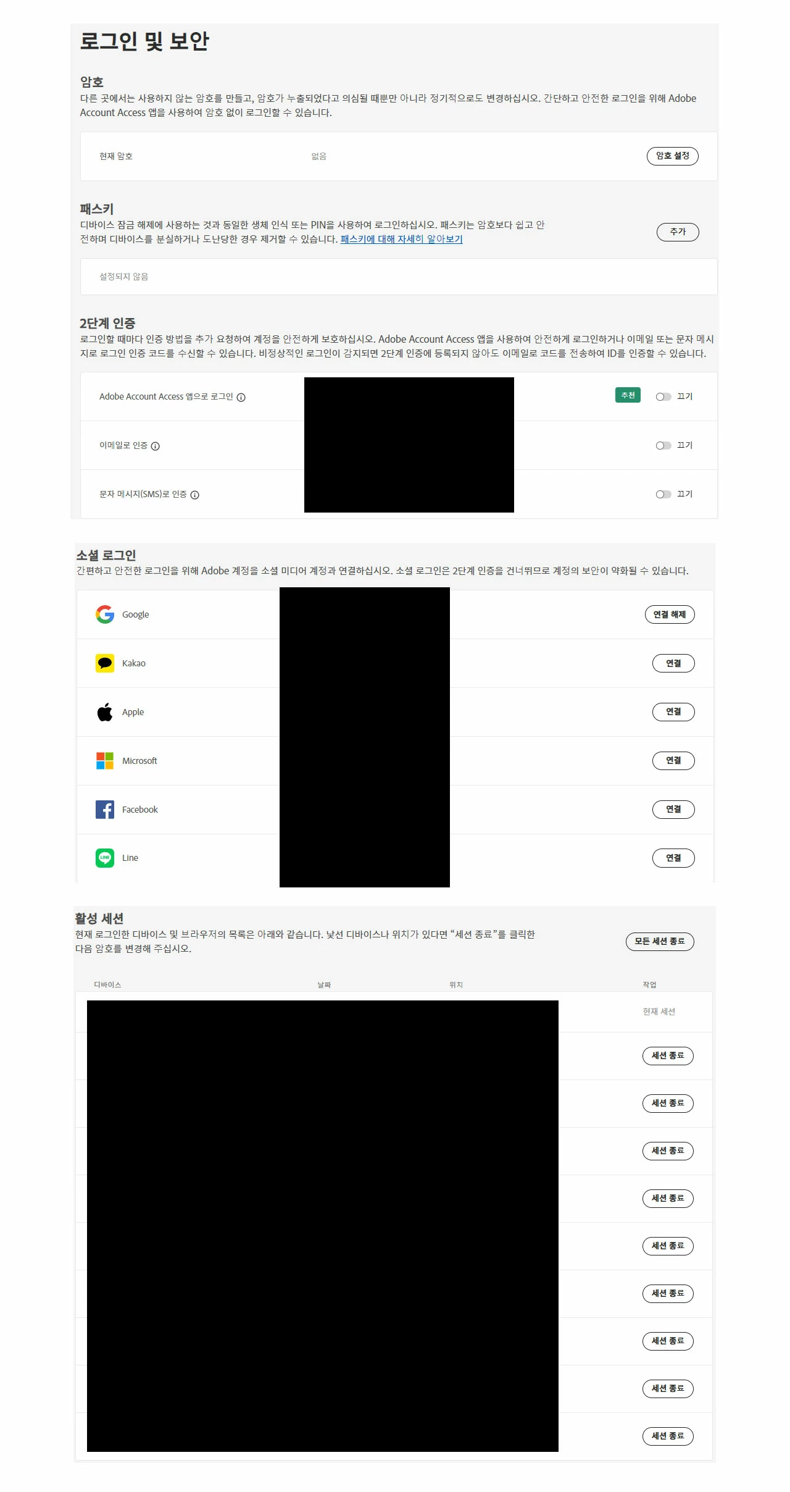Click the Line app icon
This screenshot has width=790, height=1492.
click(x=105, y=858)
